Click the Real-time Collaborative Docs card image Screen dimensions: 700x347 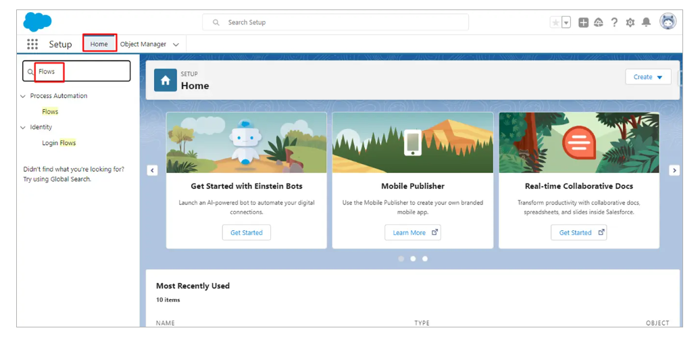click(579, 142)
